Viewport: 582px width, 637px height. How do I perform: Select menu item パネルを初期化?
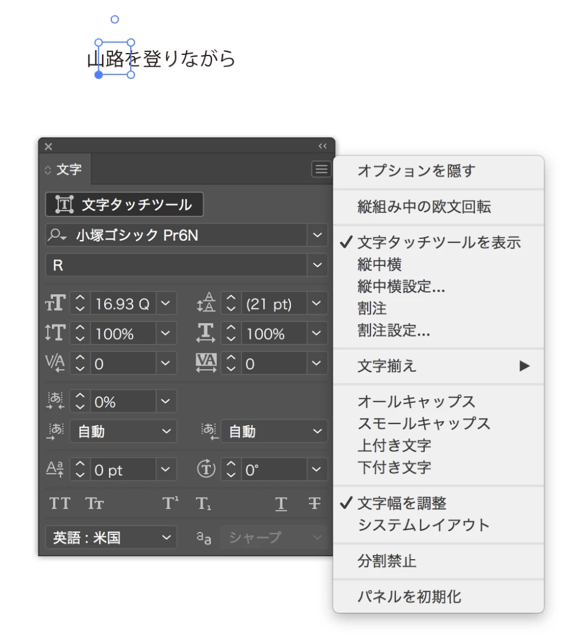coord(438,596)
